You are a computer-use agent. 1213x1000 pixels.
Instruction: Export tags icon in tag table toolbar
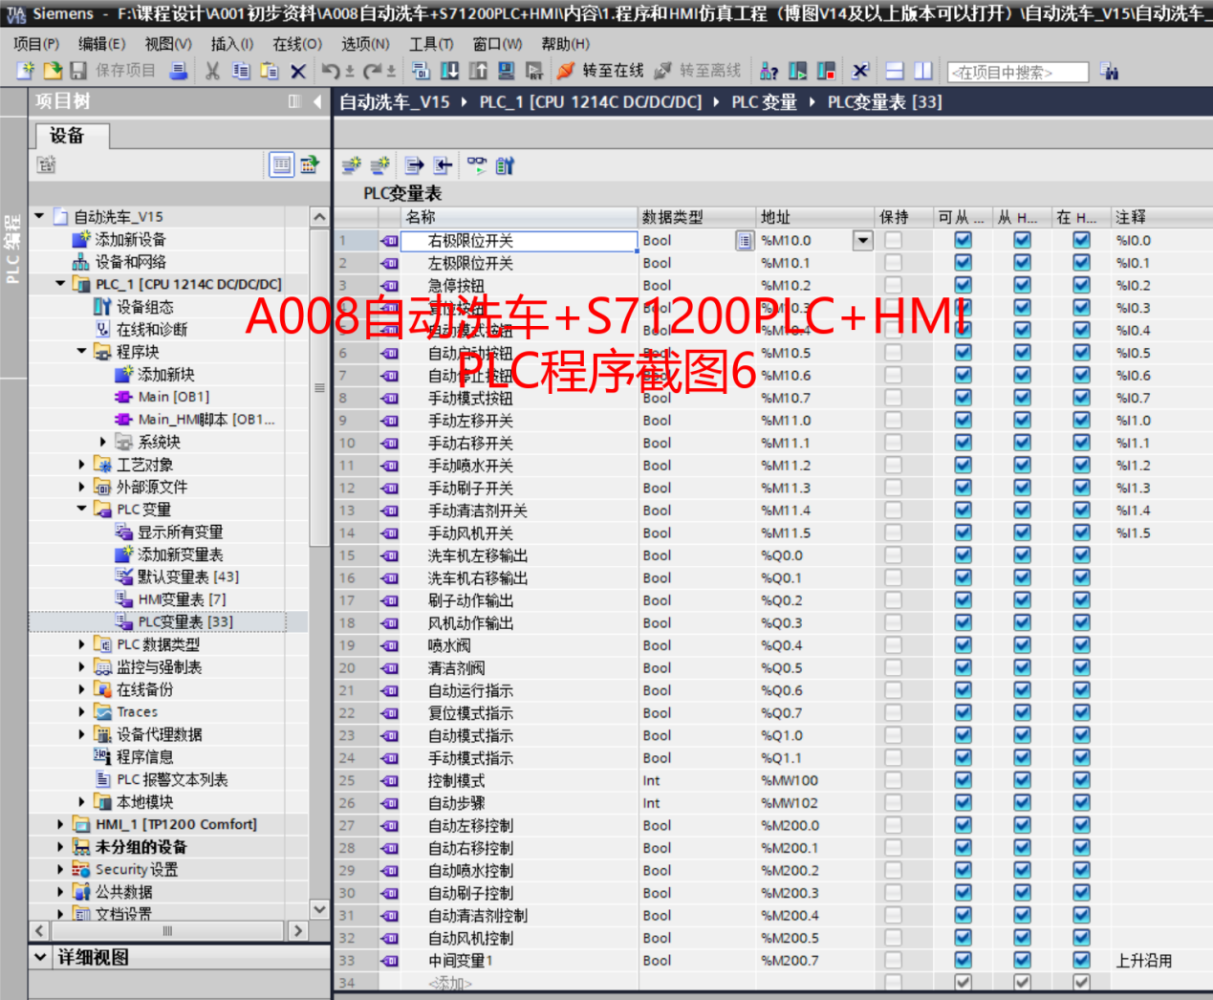point(414,165)
